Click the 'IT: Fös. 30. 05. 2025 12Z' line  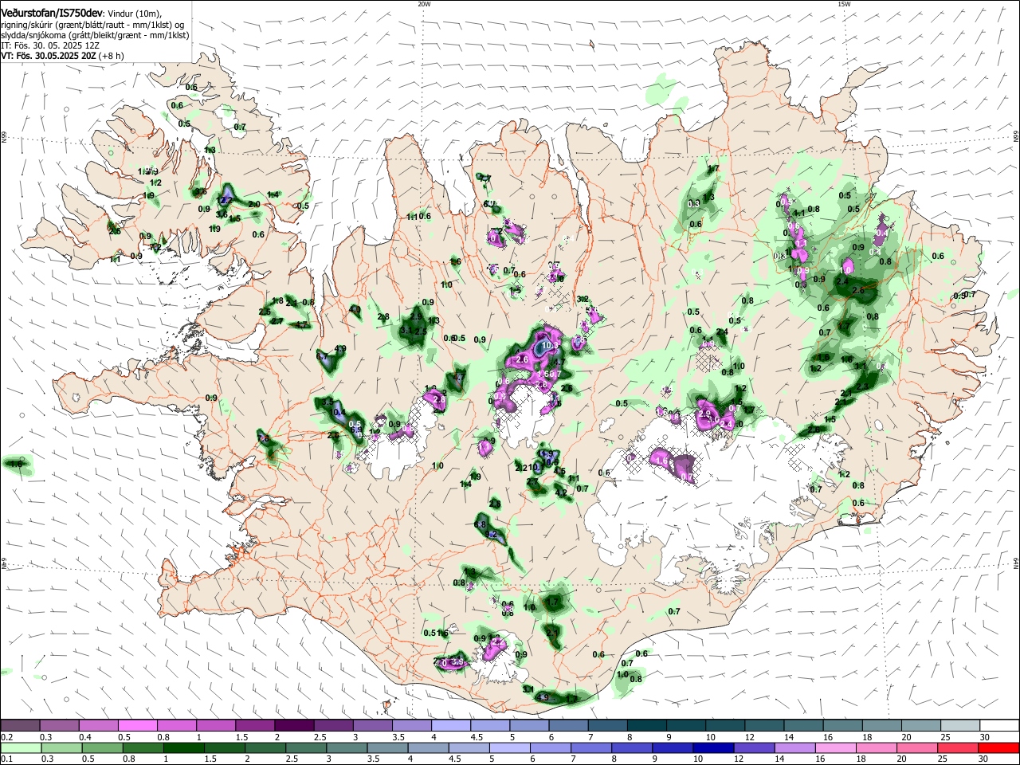pos(49,45)
